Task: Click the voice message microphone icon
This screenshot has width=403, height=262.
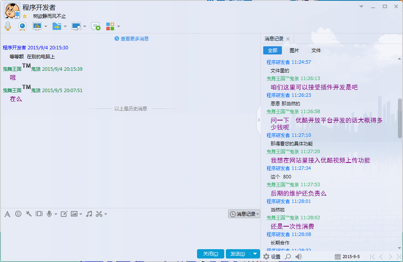Action: tap(49, 214)
